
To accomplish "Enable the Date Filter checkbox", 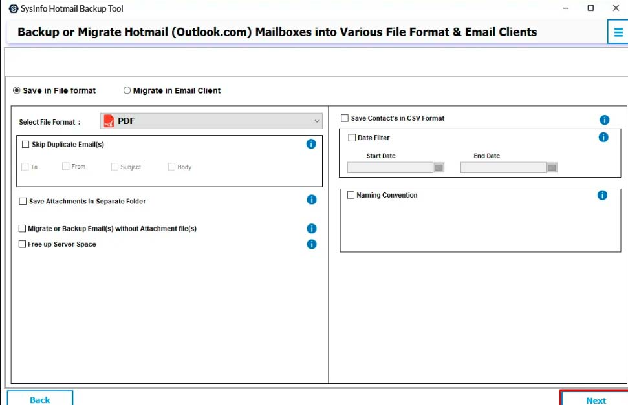I will coord(352,138).
